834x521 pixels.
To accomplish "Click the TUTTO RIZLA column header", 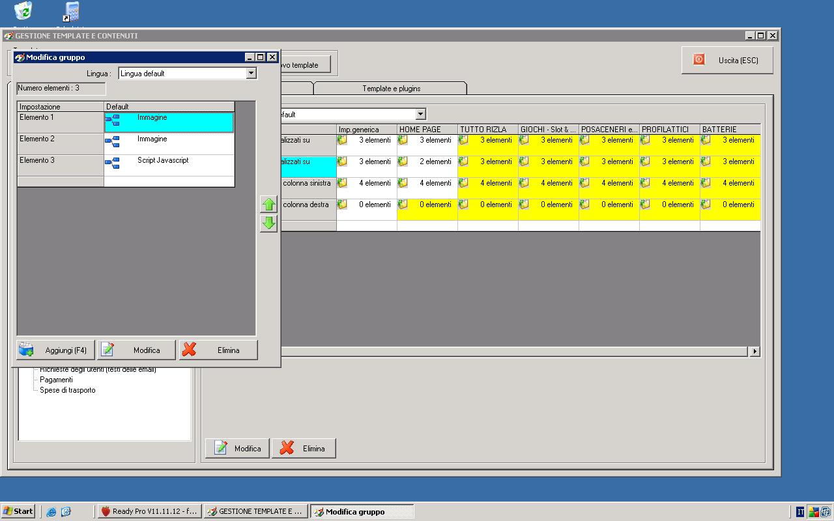I will pos(488,130).
